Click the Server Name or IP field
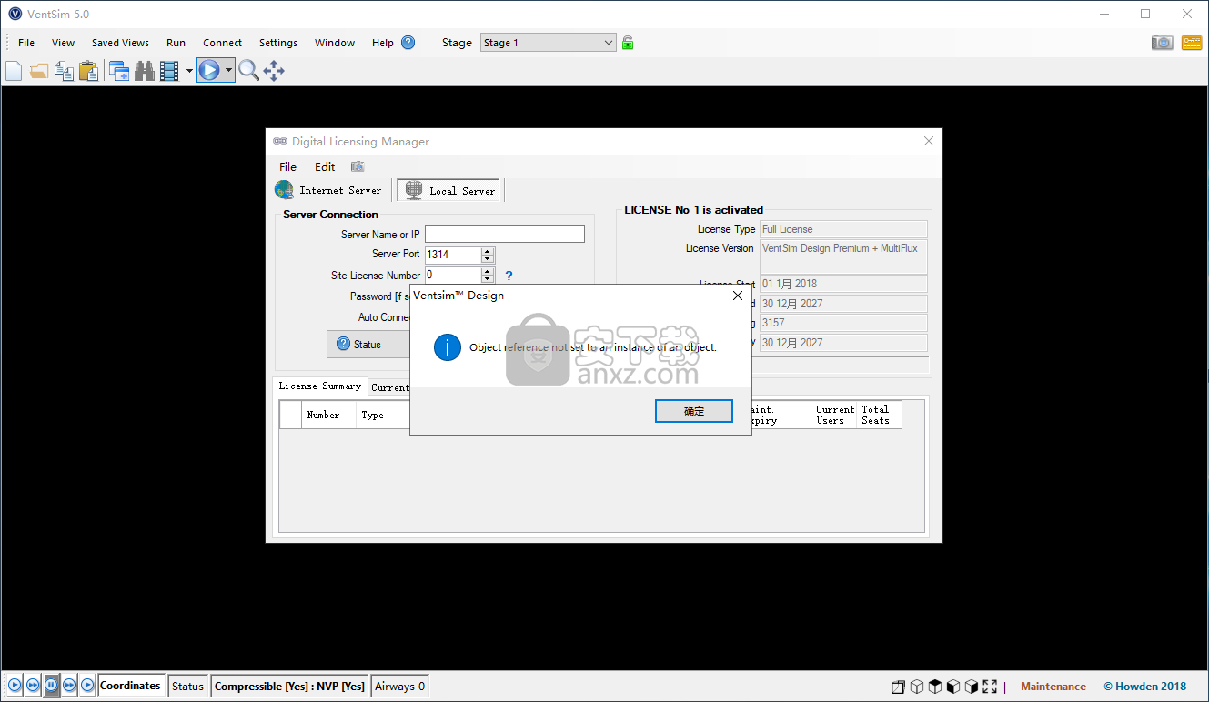 coord(505,234)
